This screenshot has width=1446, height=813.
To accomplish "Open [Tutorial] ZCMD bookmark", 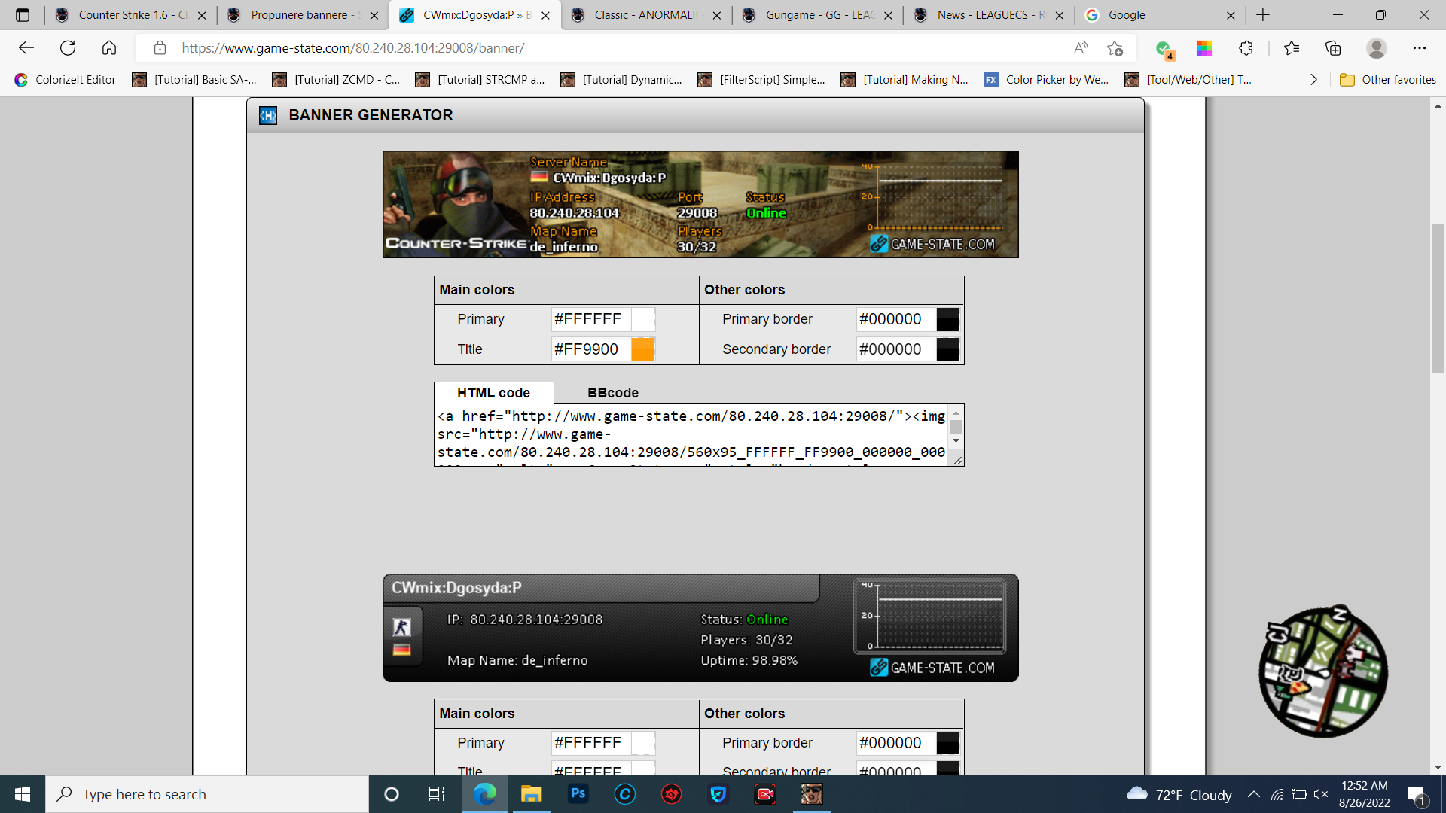I will point(336,80).
